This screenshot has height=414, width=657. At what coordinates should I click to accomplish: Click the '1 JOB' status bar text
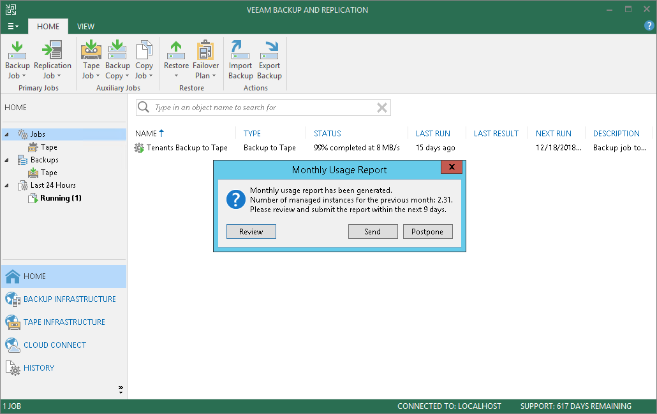coord(11,406)
